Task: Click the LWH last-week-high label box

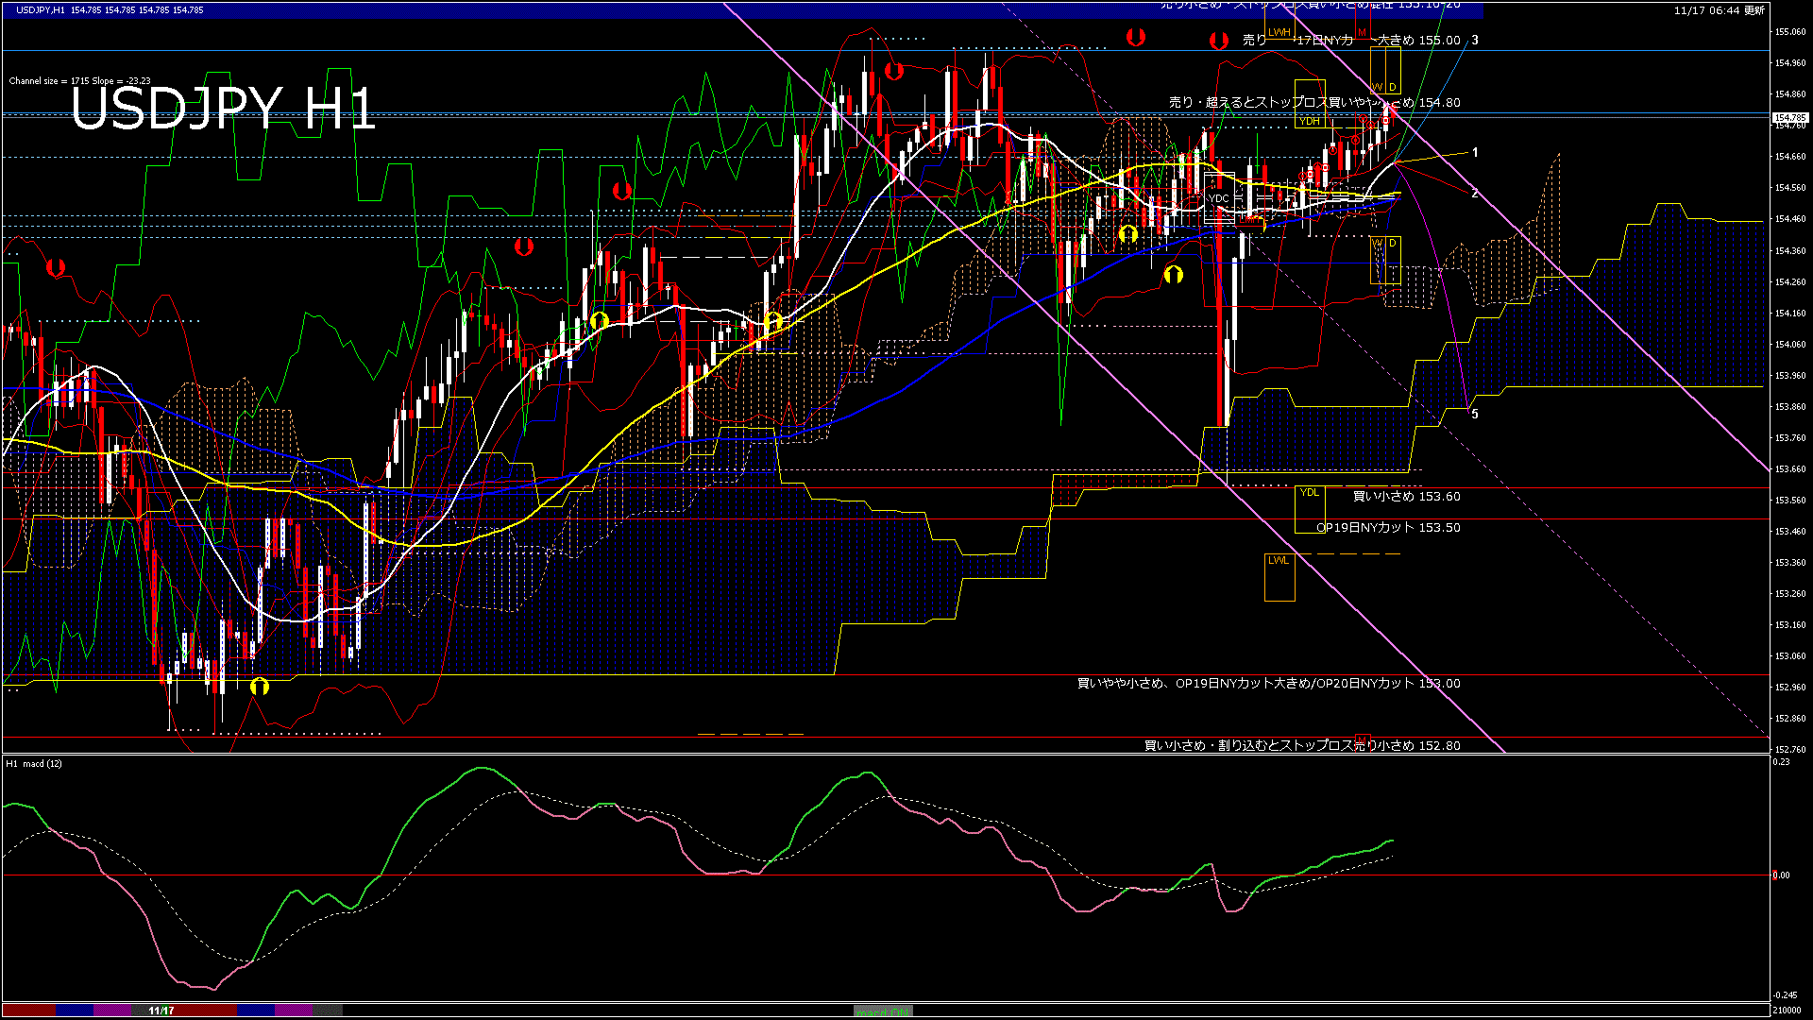Action: (x=1279, y=32)
